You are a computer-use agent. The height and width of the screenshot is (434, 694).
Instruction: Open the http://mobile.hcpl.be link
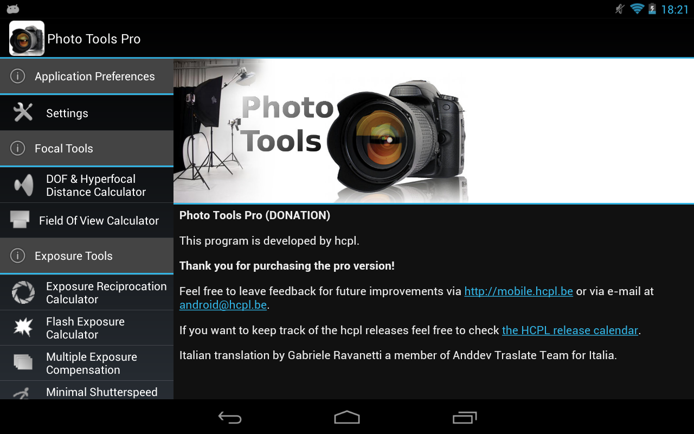point(518,291)
